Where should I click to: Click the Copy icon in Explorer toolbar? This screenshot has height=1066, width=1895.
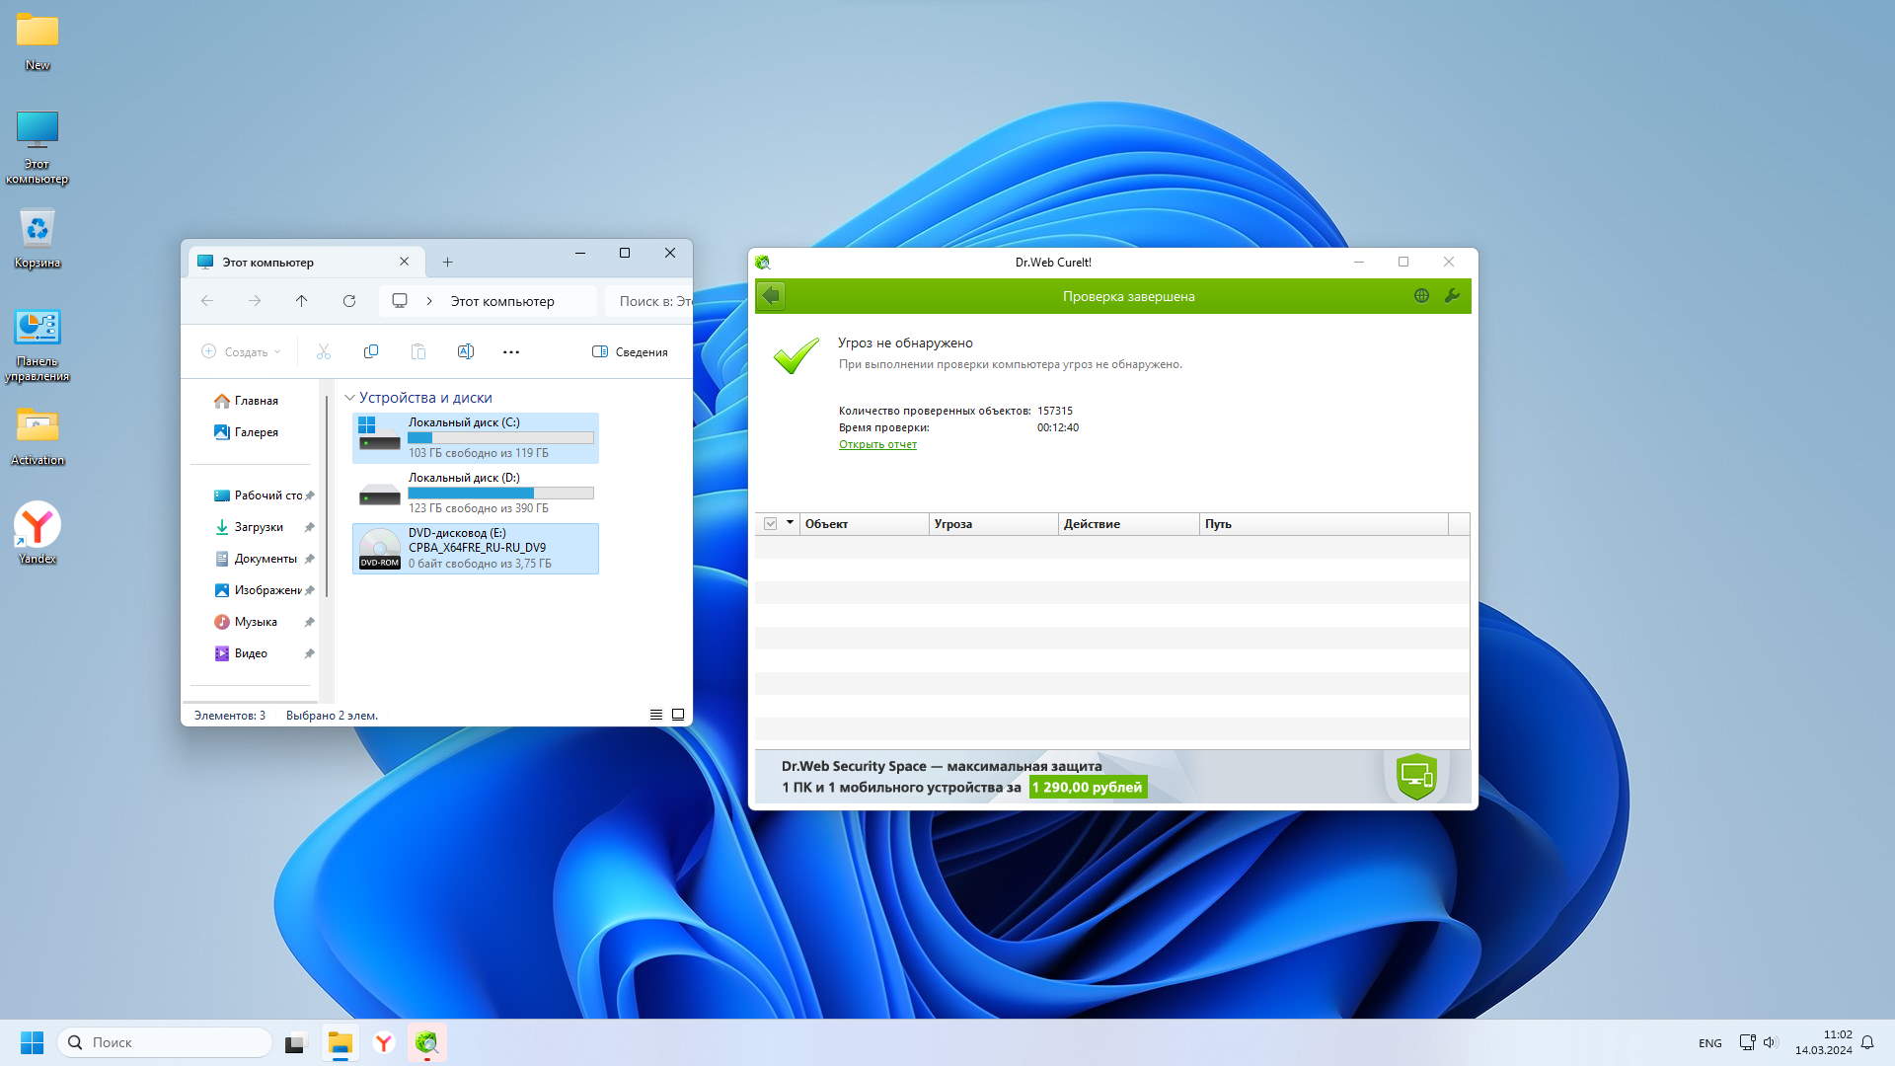pos(371,352)
